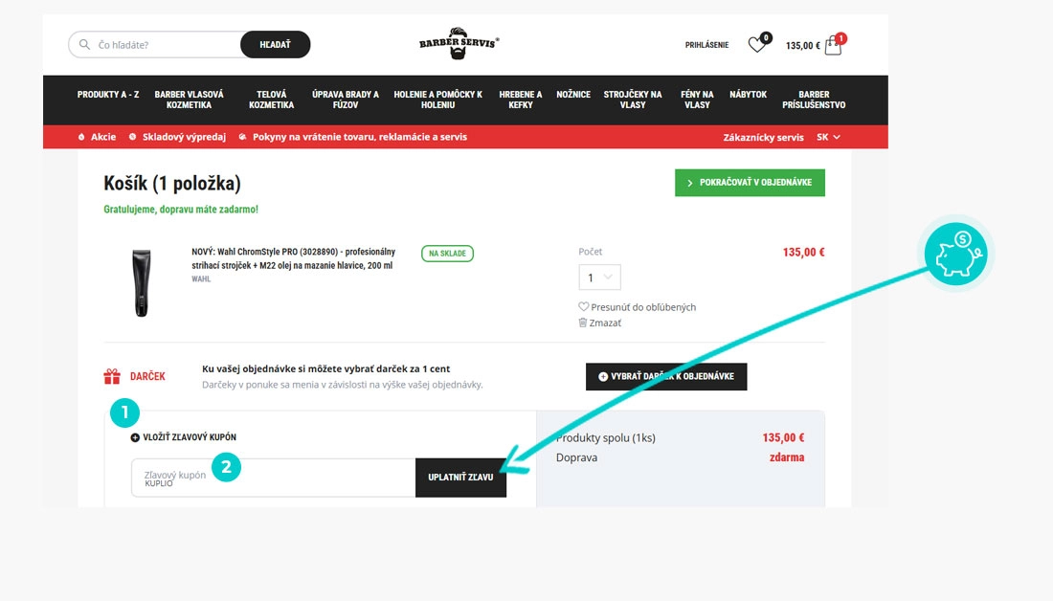Open the Wahl ChromStyle PRO product title

pyautogui.click(x=294, y=258)
